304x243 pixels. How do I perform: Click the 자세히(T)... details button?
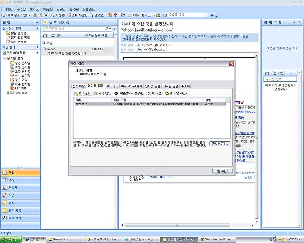(220, 143)
